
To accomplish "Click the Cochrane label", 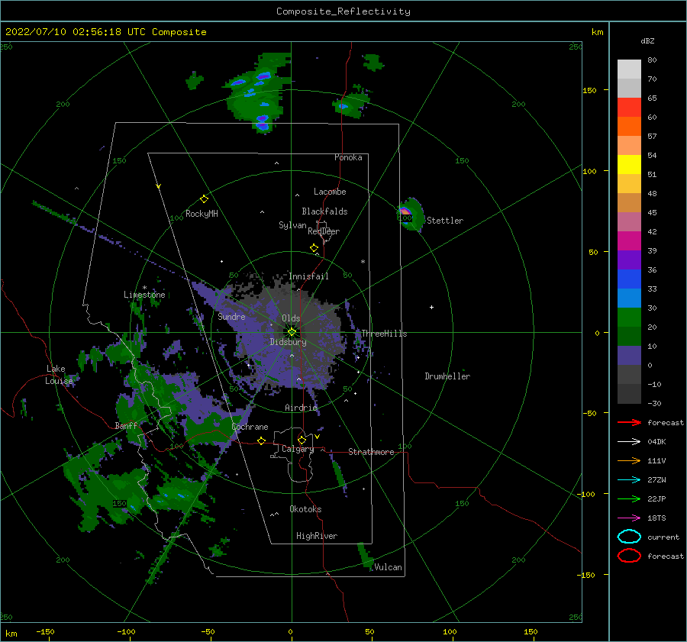I will [x=250, y=427].
